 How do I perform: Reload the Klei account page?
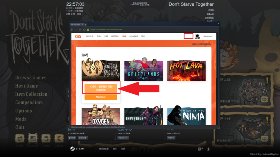(80, 30)
